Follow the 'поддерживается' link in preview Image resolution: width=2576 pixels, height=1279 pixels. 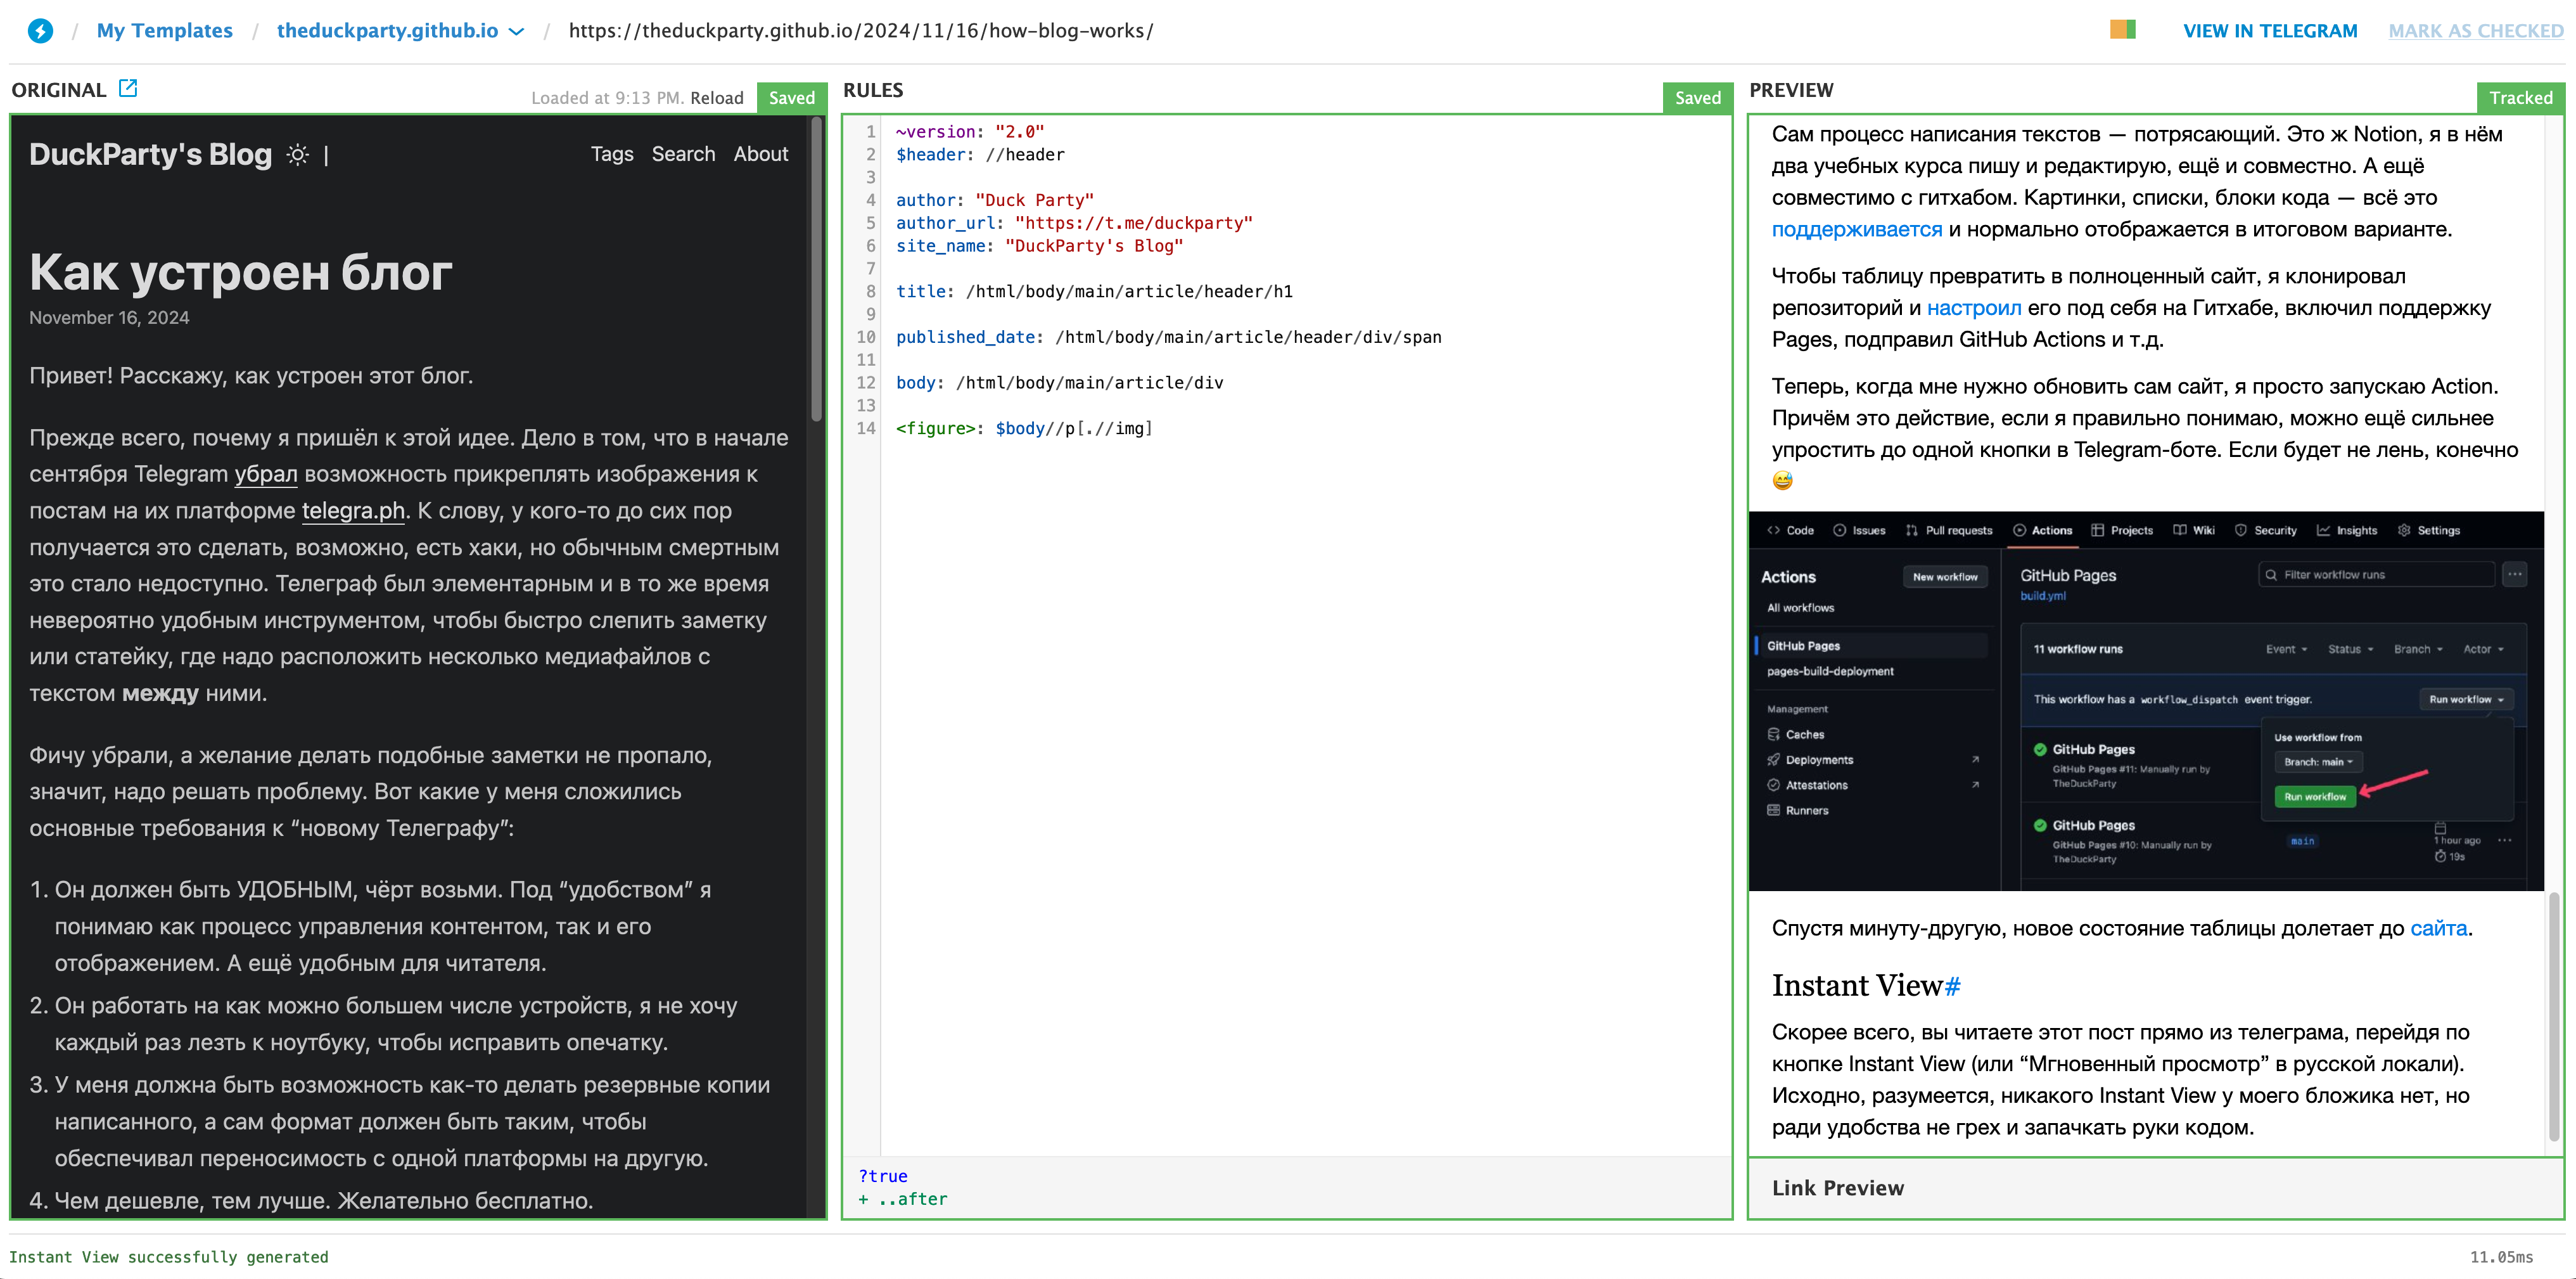point(1856,229)
